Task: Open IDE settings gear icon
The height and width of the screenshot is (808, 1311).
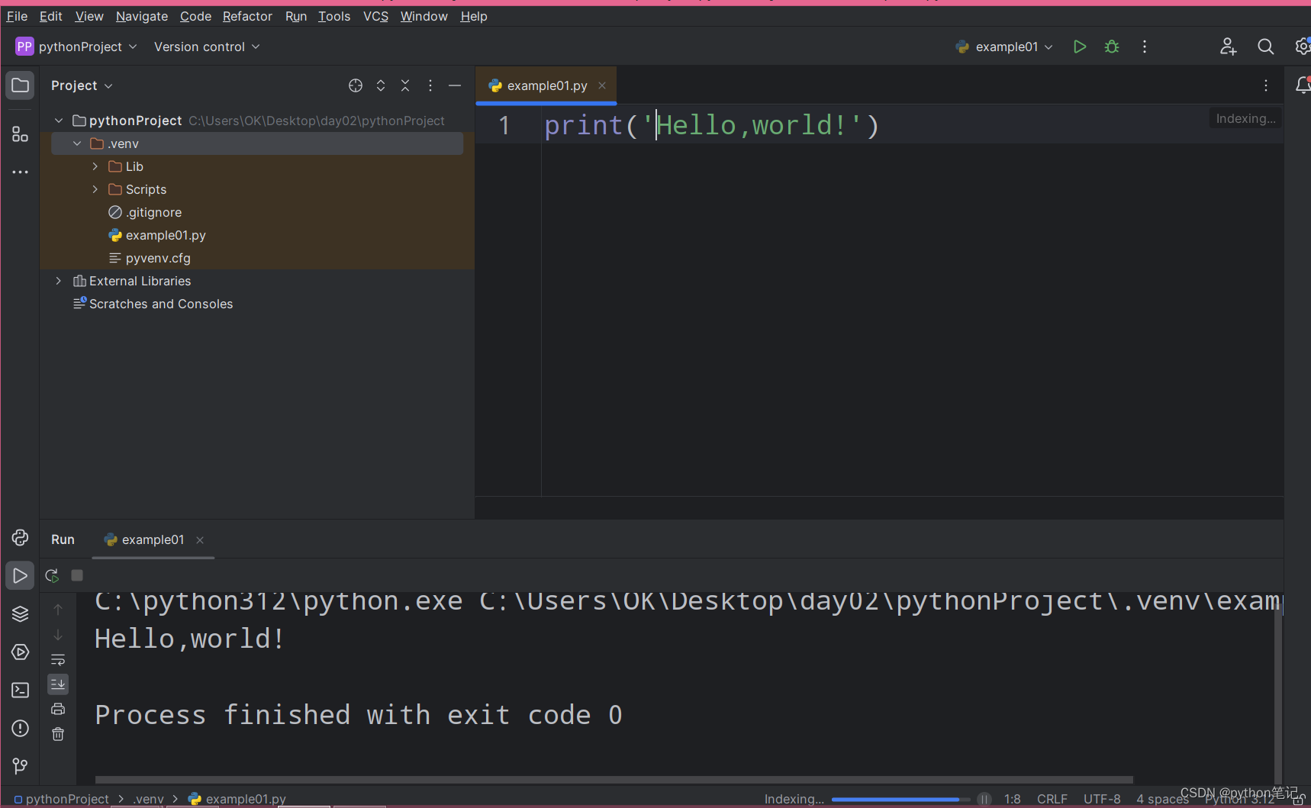Action: click(1302, 47)
